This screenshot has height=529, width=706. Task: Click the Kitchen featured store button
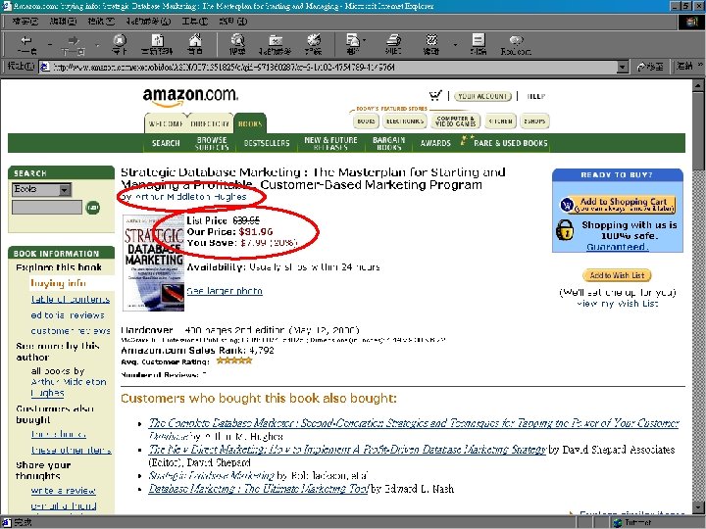click(x=500, y=121)
